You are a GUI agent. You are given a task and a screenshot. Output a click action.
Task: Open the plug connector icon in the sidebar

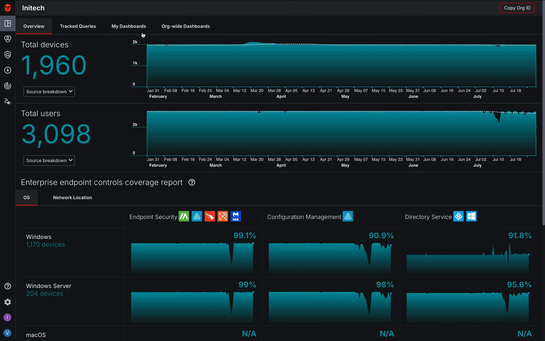pyautogui.click(x=7, y=102)
